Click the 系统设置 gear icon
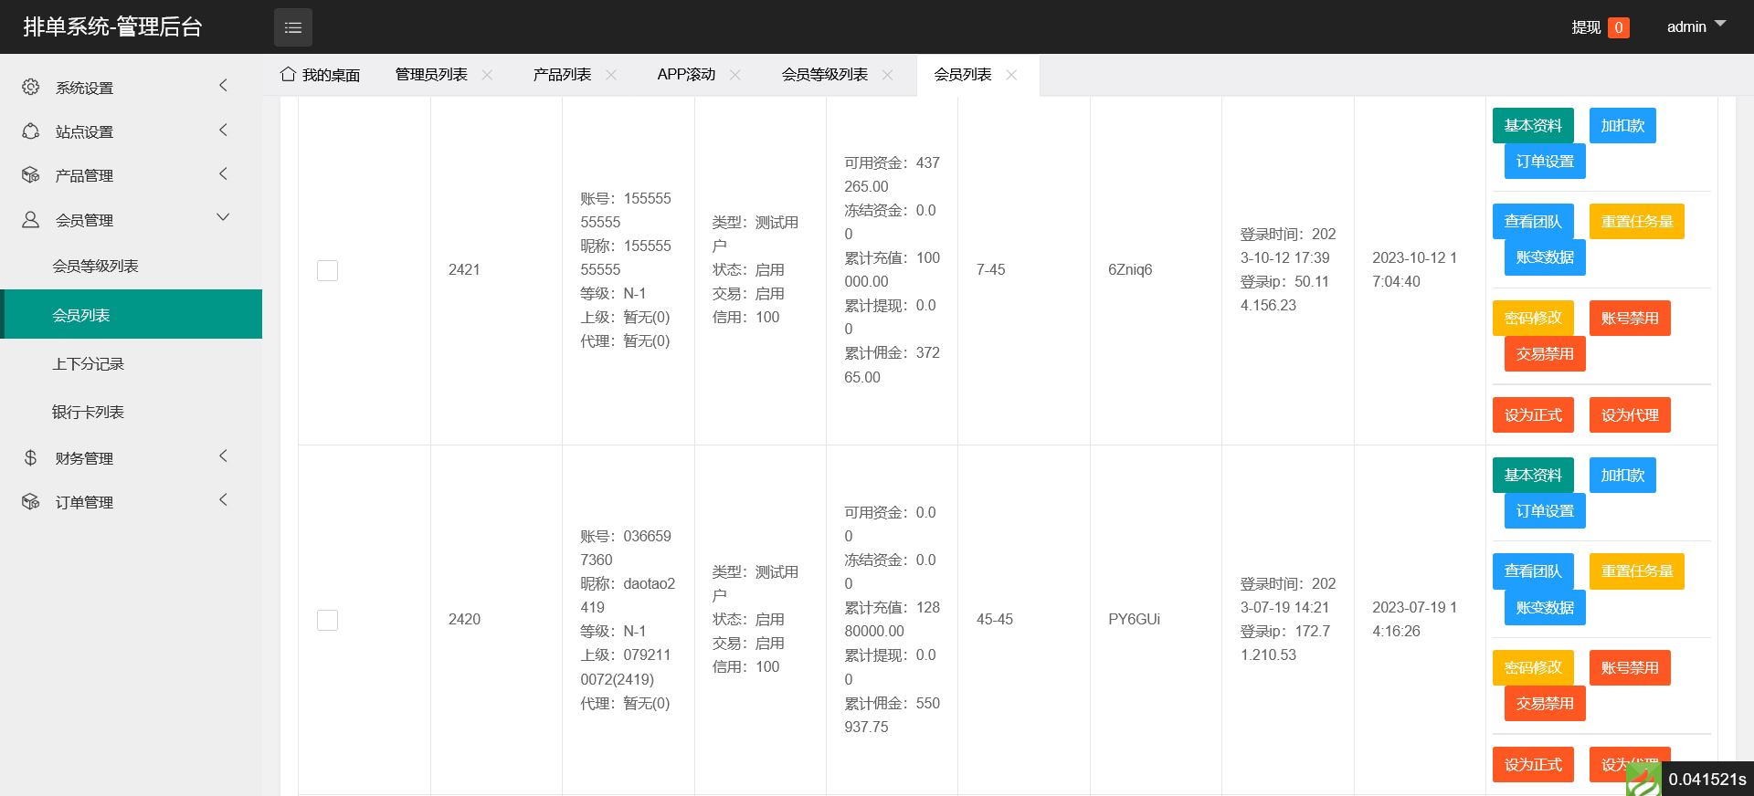This screenshot has width=1754, height=796. [x=31, y=87]
